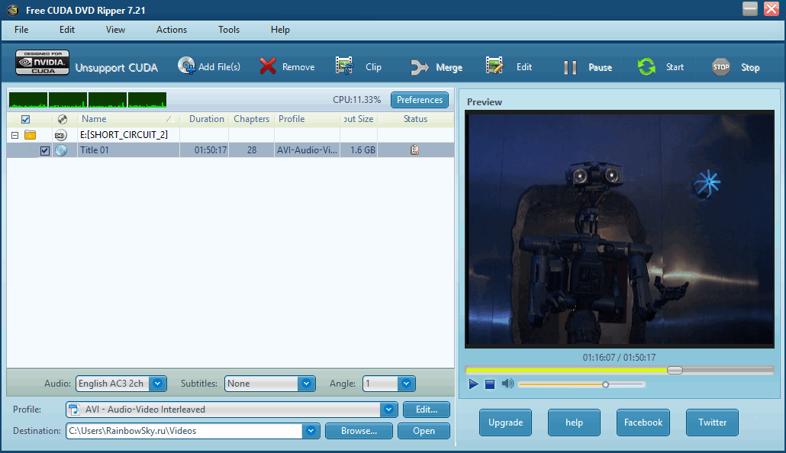Select the Title 01 row name

pos(94,150)
